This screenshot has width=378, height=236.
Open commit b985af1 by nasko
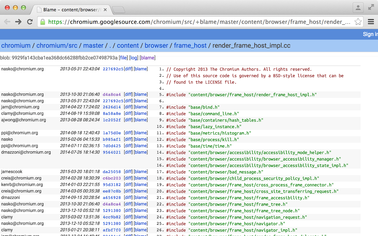(x=112, y=140)
